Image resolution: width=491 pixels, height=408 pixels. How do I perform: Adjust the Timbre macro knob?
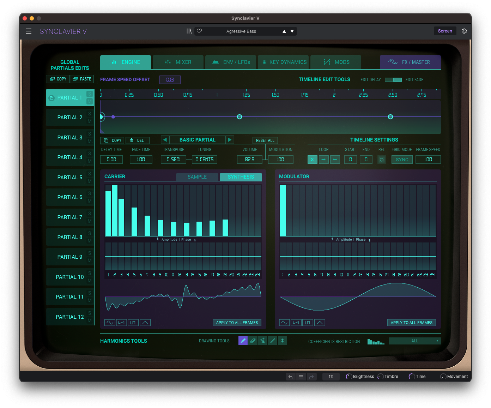(380, 377)
